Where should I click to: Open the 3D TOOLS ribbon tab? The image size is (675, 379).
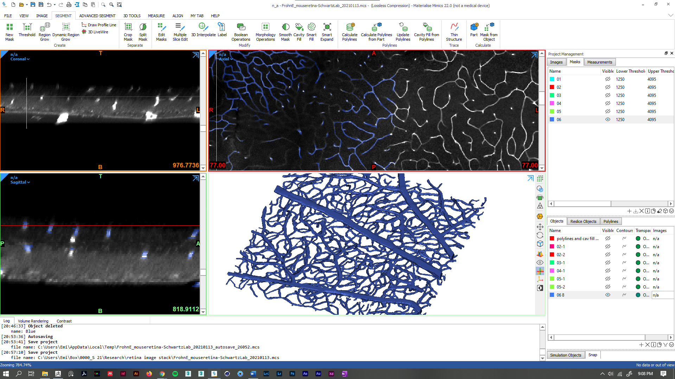132,16
